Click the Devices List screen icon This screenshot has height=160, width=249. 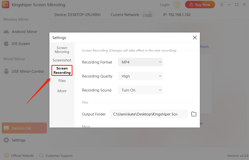(x=6, y=128)
